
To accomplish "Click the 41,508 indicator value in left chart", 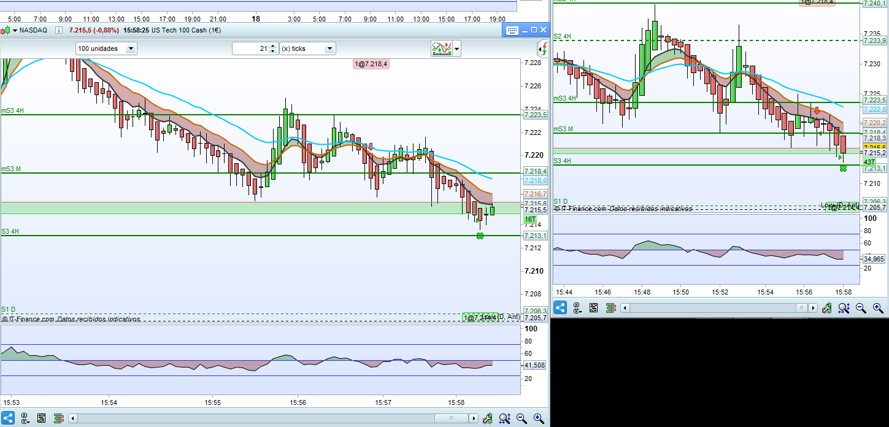I will pos(535,365).
